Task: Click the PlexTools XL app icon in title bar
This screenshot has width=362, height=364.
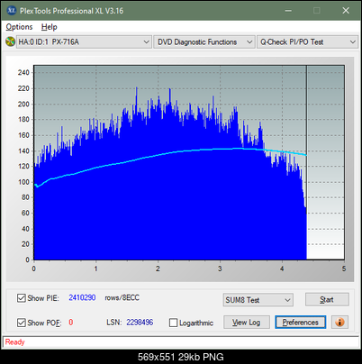Action: [x=11, y=11]
